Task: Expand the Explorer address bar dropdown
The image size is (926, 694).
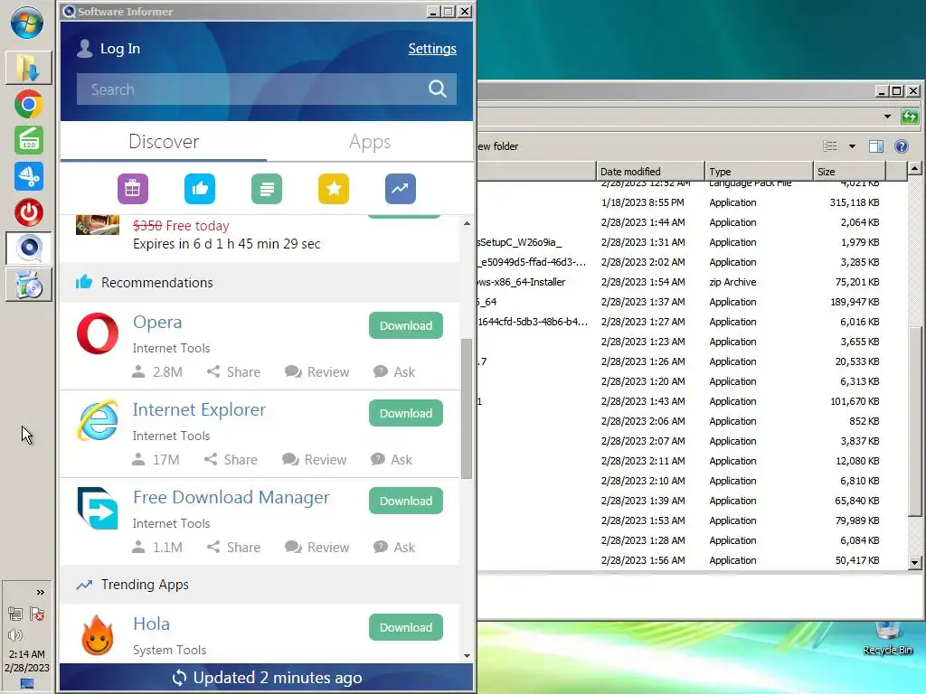Action: (x=887, y=117)
